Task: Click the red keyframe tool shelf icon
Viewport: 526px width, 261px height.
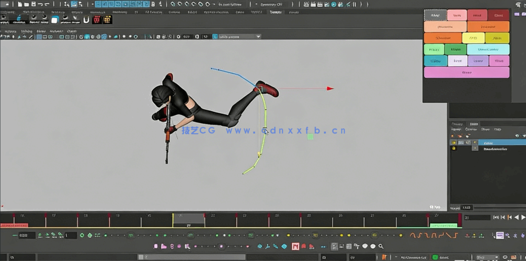Action: [x=97, y=20]
